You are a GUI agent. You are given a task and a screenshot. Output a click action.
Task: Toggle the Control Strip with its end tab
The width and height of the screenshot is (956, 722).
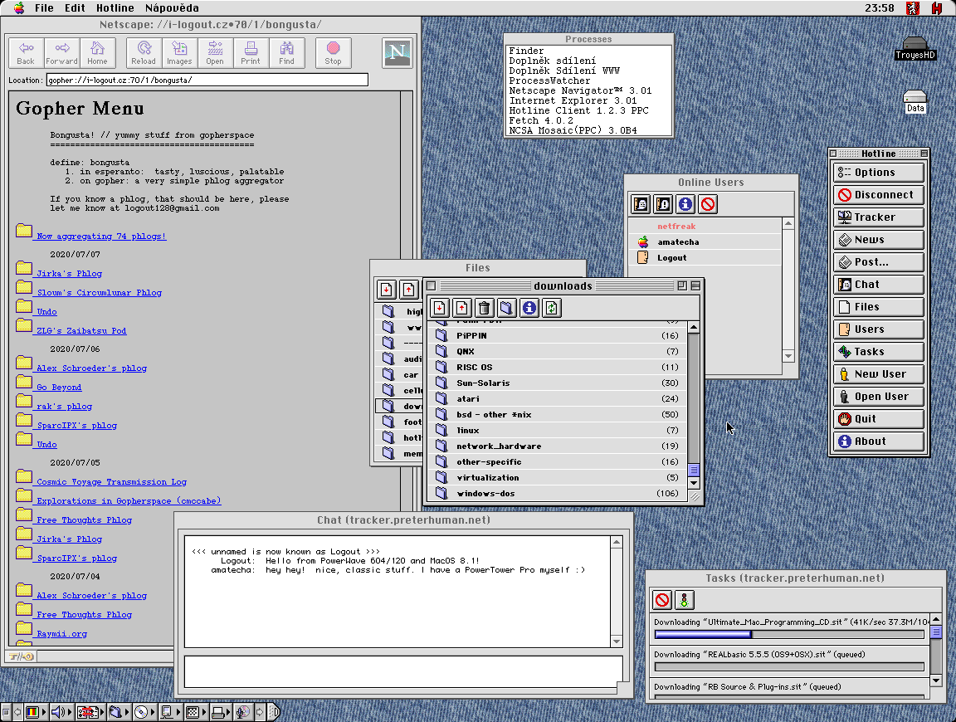click(273, 711)
